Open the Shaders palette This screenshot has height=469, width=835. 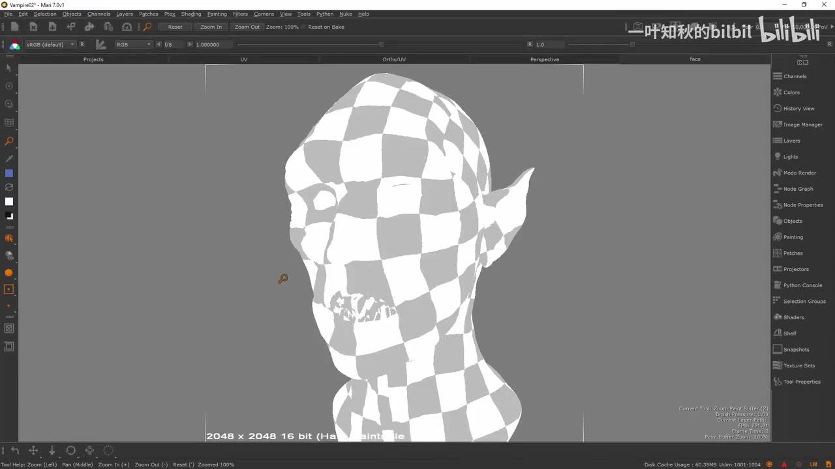(789, 317)
